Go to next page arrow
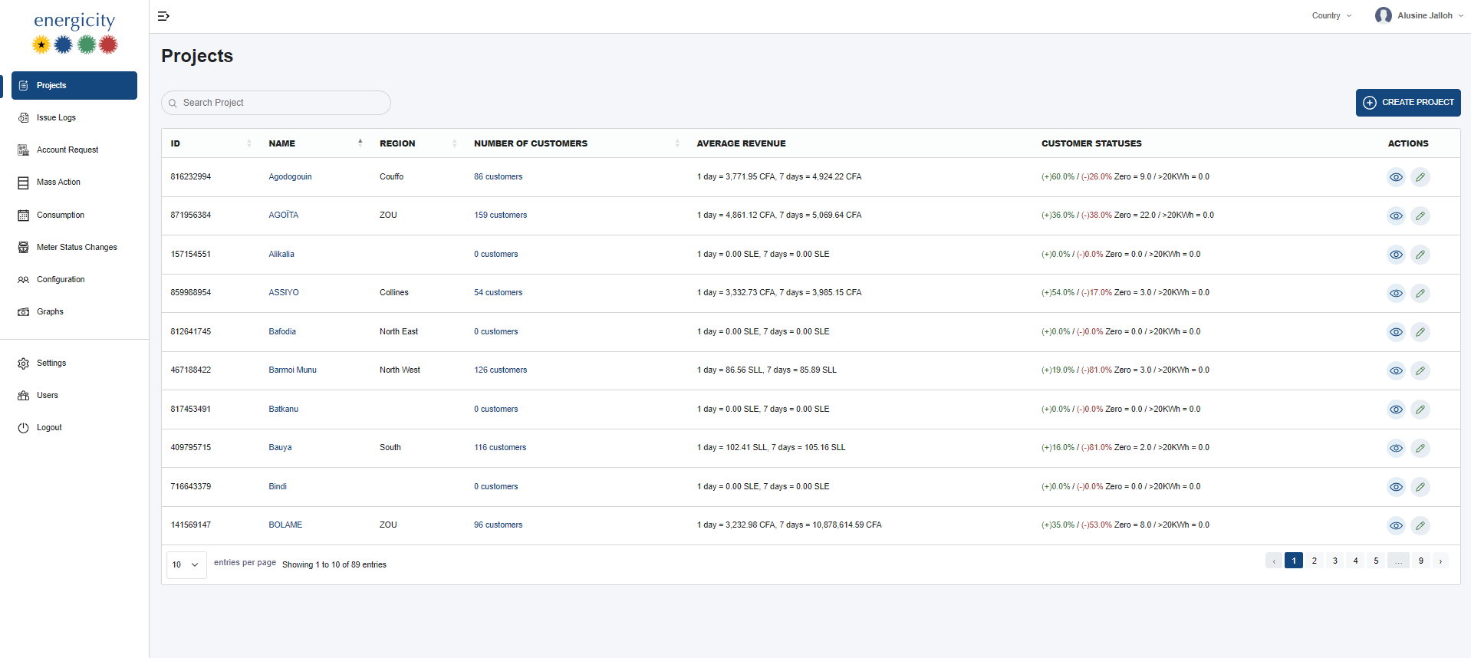The image size is (1471, 658). click(1441, 561)
